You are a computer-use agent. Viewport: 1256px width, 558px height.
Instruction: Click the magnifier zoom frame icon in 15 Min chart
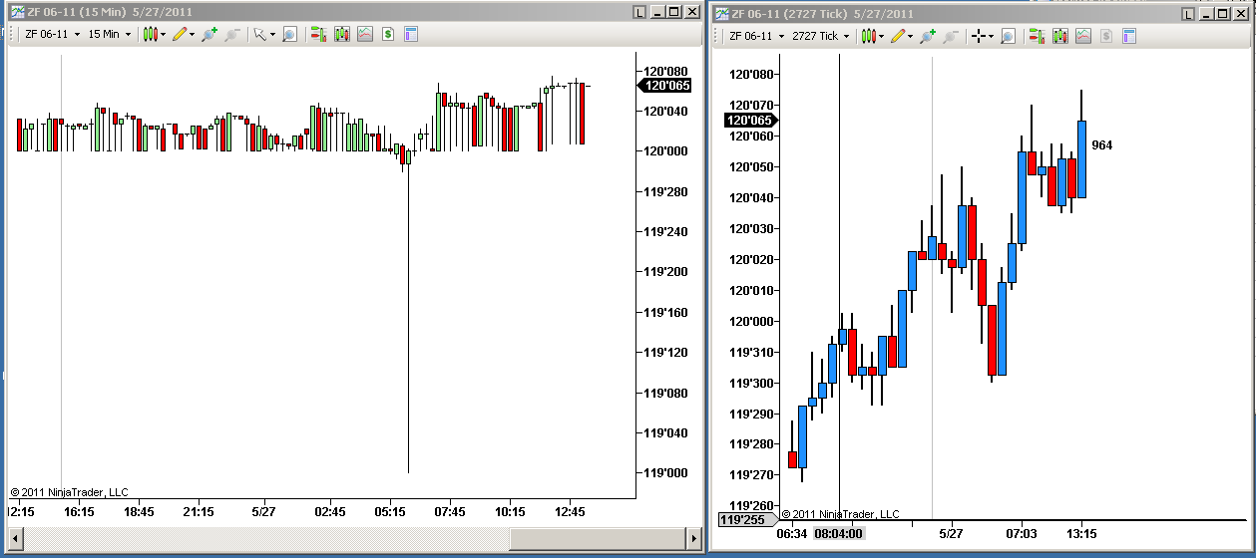(x=289, y=34)
